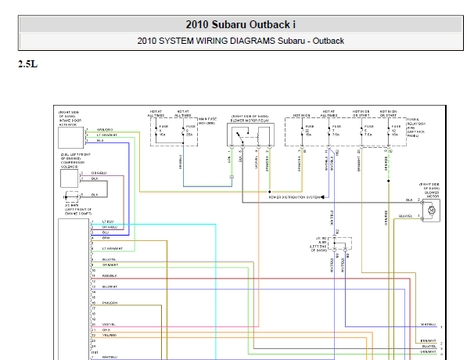Image resolution: width=474 pixels, height=360 pixels.
Task: Click the 'WHT/BLU' pin 1 label at right edge
Action: tap(428, 325)
